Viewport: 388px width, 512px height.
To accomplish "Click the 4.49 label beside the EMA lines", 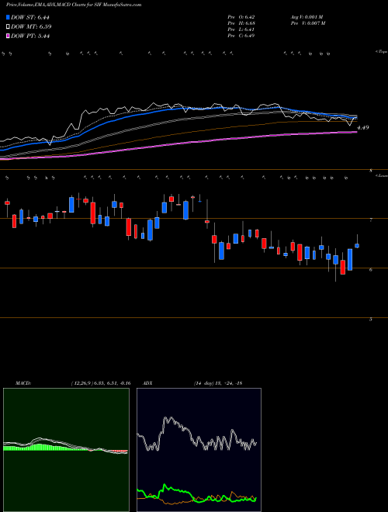I will [x=363, y=128].
